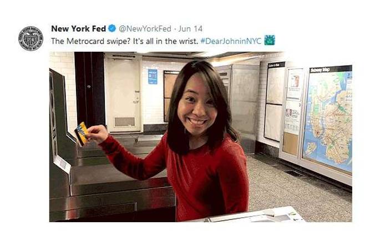Image resolution: width=370 pixels, height=240 pixels.
Task: Select the "It's all in the wrist" text
Action: click(x=165, y=41)
